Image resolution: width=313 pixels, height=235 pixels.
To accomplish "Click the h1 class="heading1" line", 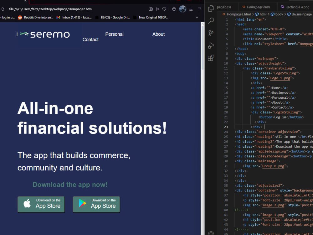I will [274, 137].
